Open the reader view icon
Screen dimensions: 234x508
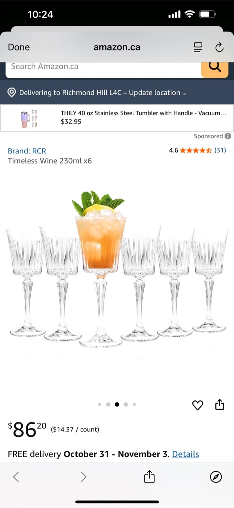point(198,47)
